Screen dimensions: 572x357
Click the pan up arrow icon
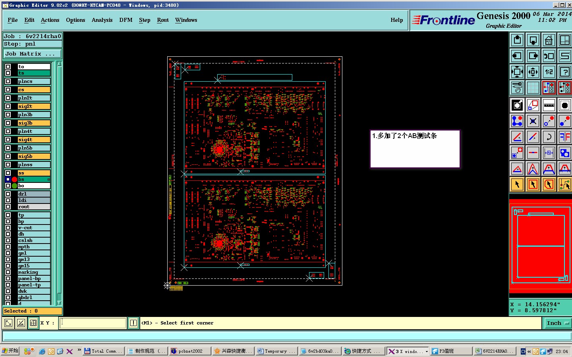[x=517, y=40]
